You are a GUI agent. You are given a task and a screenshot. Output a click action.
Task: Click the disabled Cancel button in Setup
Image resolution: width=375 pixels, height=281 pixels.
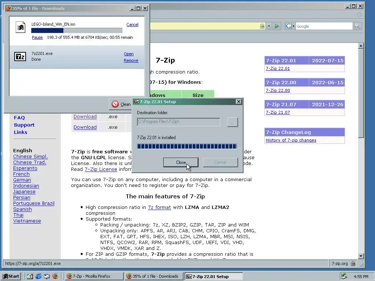(220, 162)
